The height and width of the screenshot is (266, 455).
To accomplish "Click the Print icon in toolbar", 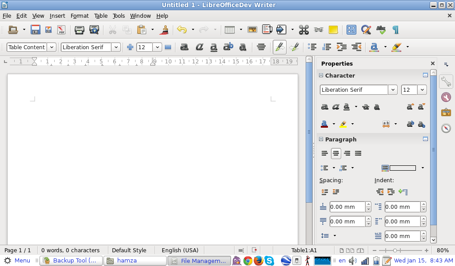I will [x=80, y=30].
